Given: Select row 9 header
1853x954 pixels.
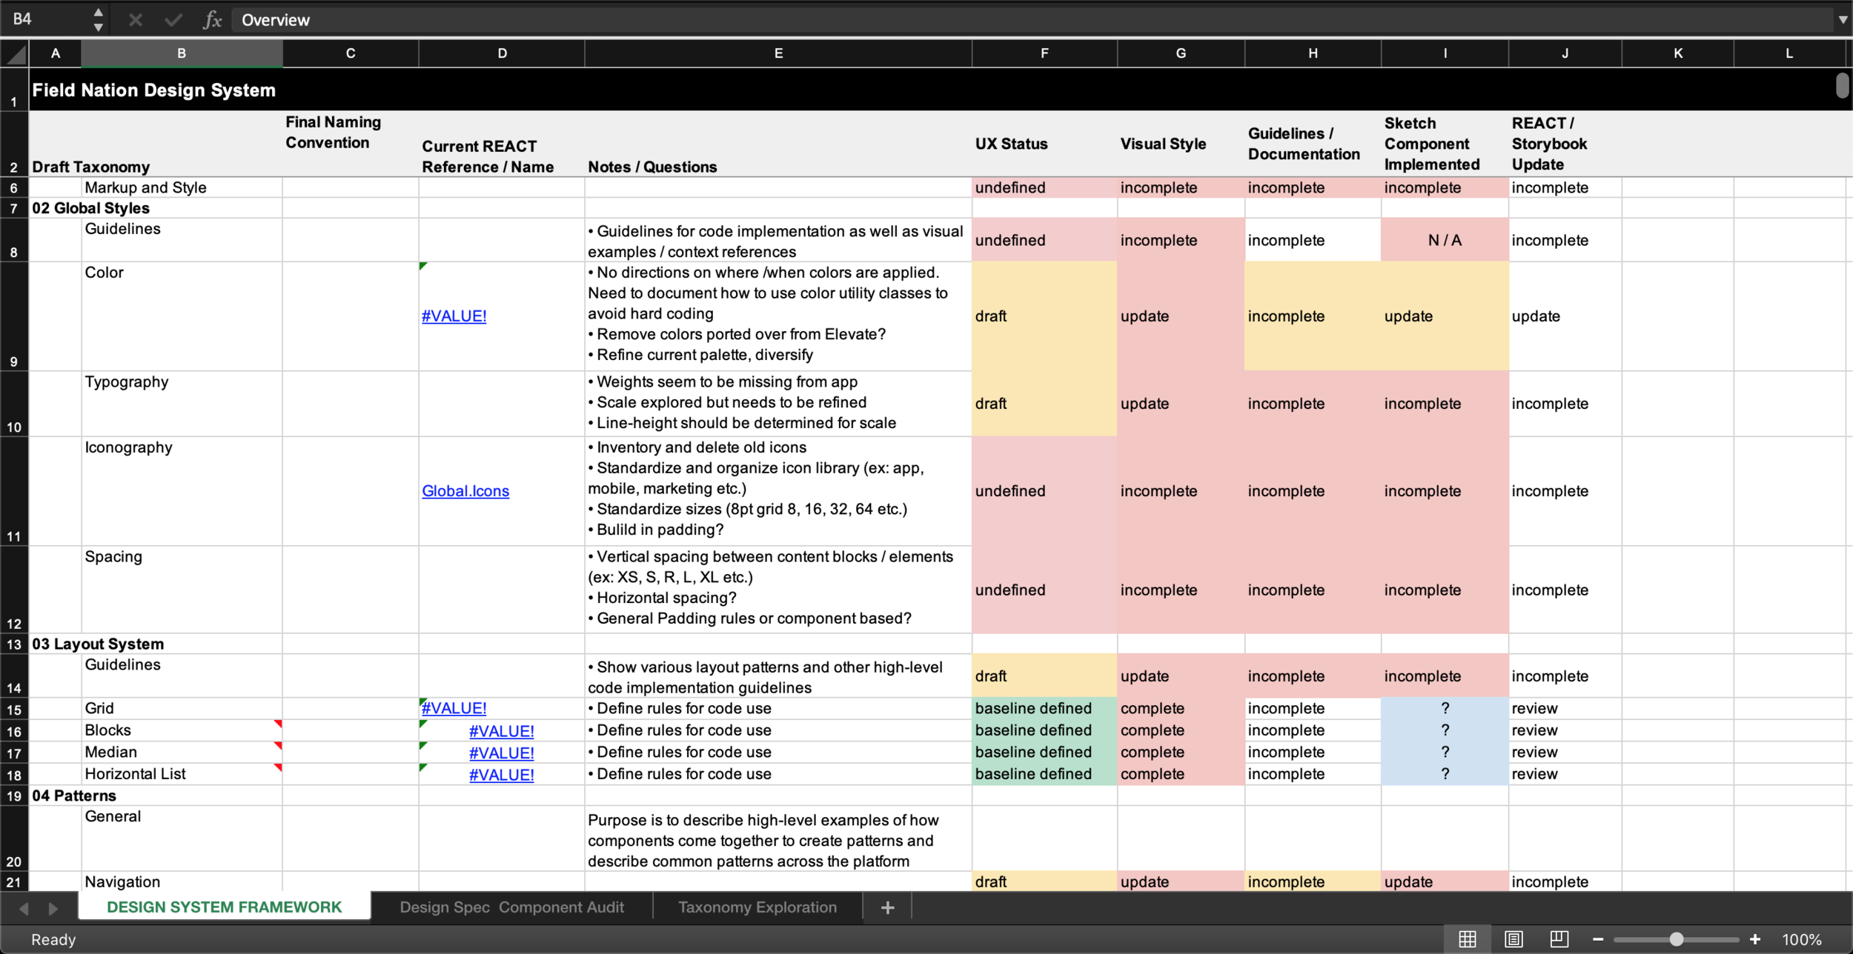Looking at the screenshot, I should click(x=14, y=316).
